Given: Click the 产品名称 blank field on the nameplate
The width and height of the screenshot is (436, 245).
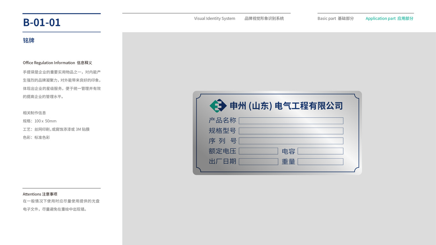Looking at the screenshot, I should point(291,121).
